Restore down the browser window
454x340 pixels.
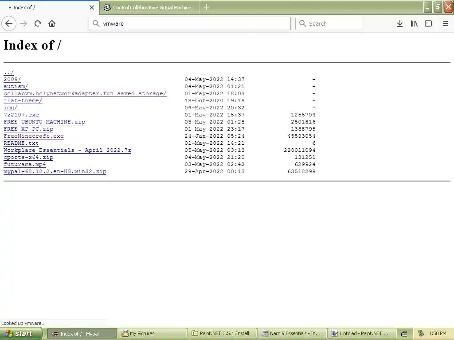[x=438, y=7]
